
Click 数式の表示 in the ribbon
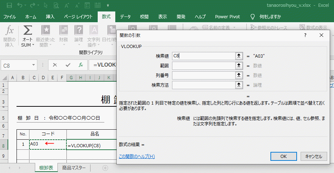point(313,28)
